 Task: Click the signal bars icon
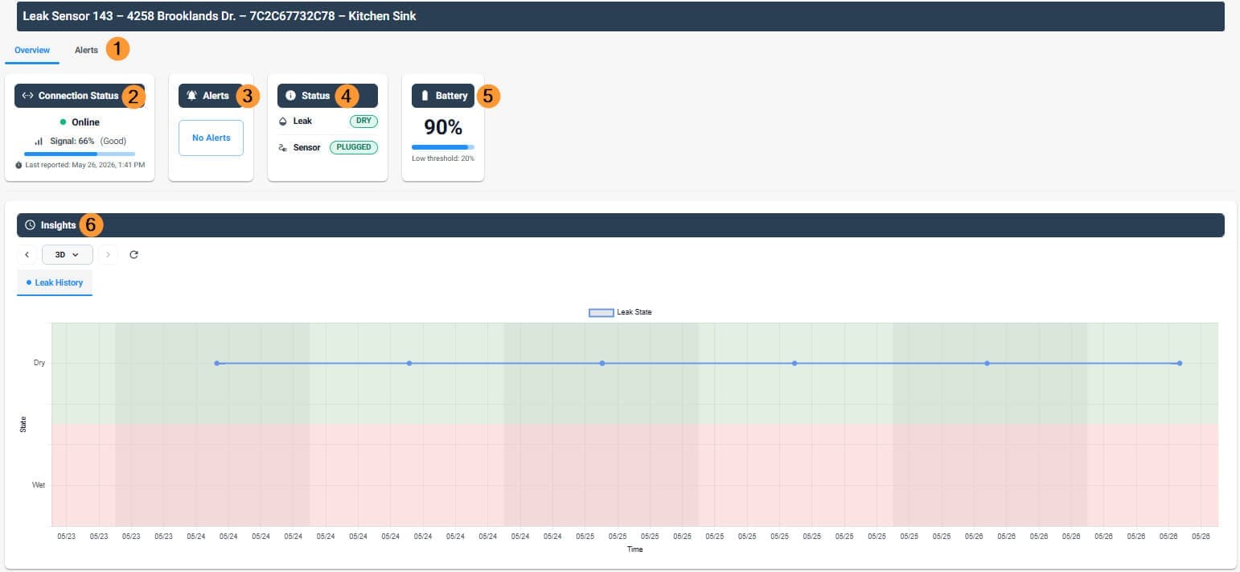[x=39, y=141]
